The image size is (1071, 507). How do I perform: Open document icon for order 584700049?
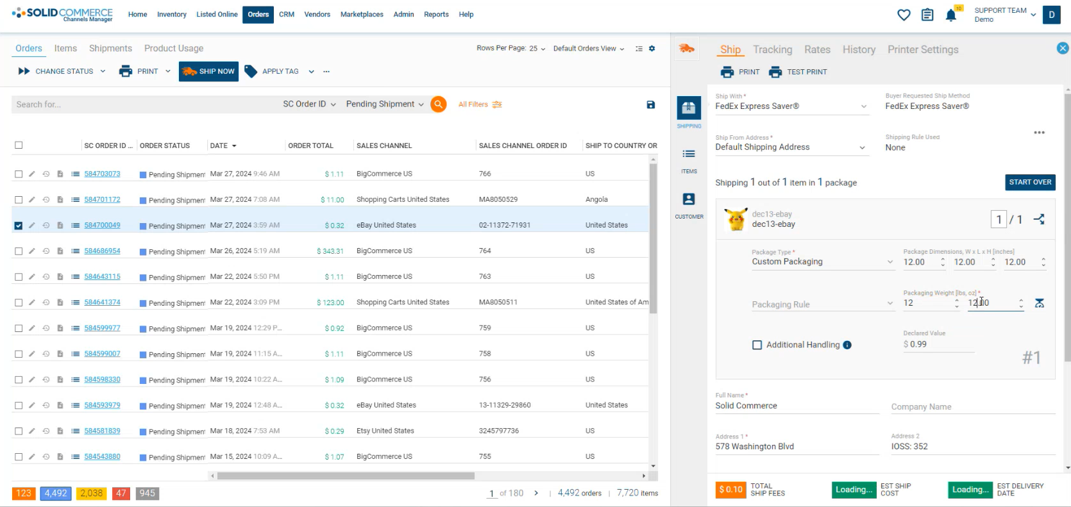[60, 225]
